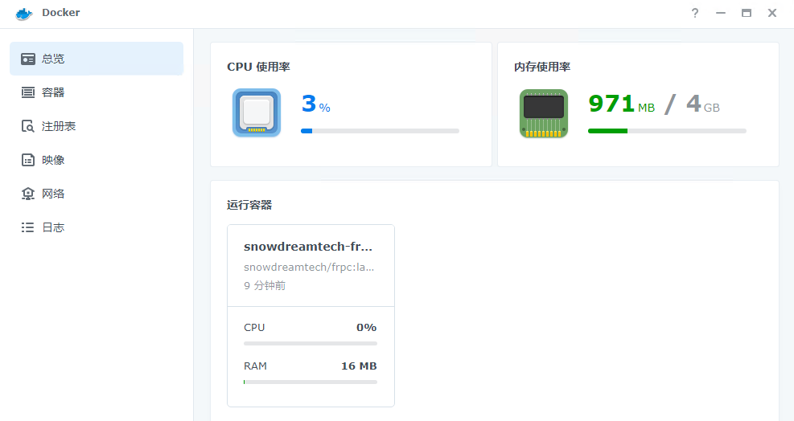Click the Docker whale logo icon
This screenshot has height=421, width=794.
pyautogui.click(x=23, y=14)
